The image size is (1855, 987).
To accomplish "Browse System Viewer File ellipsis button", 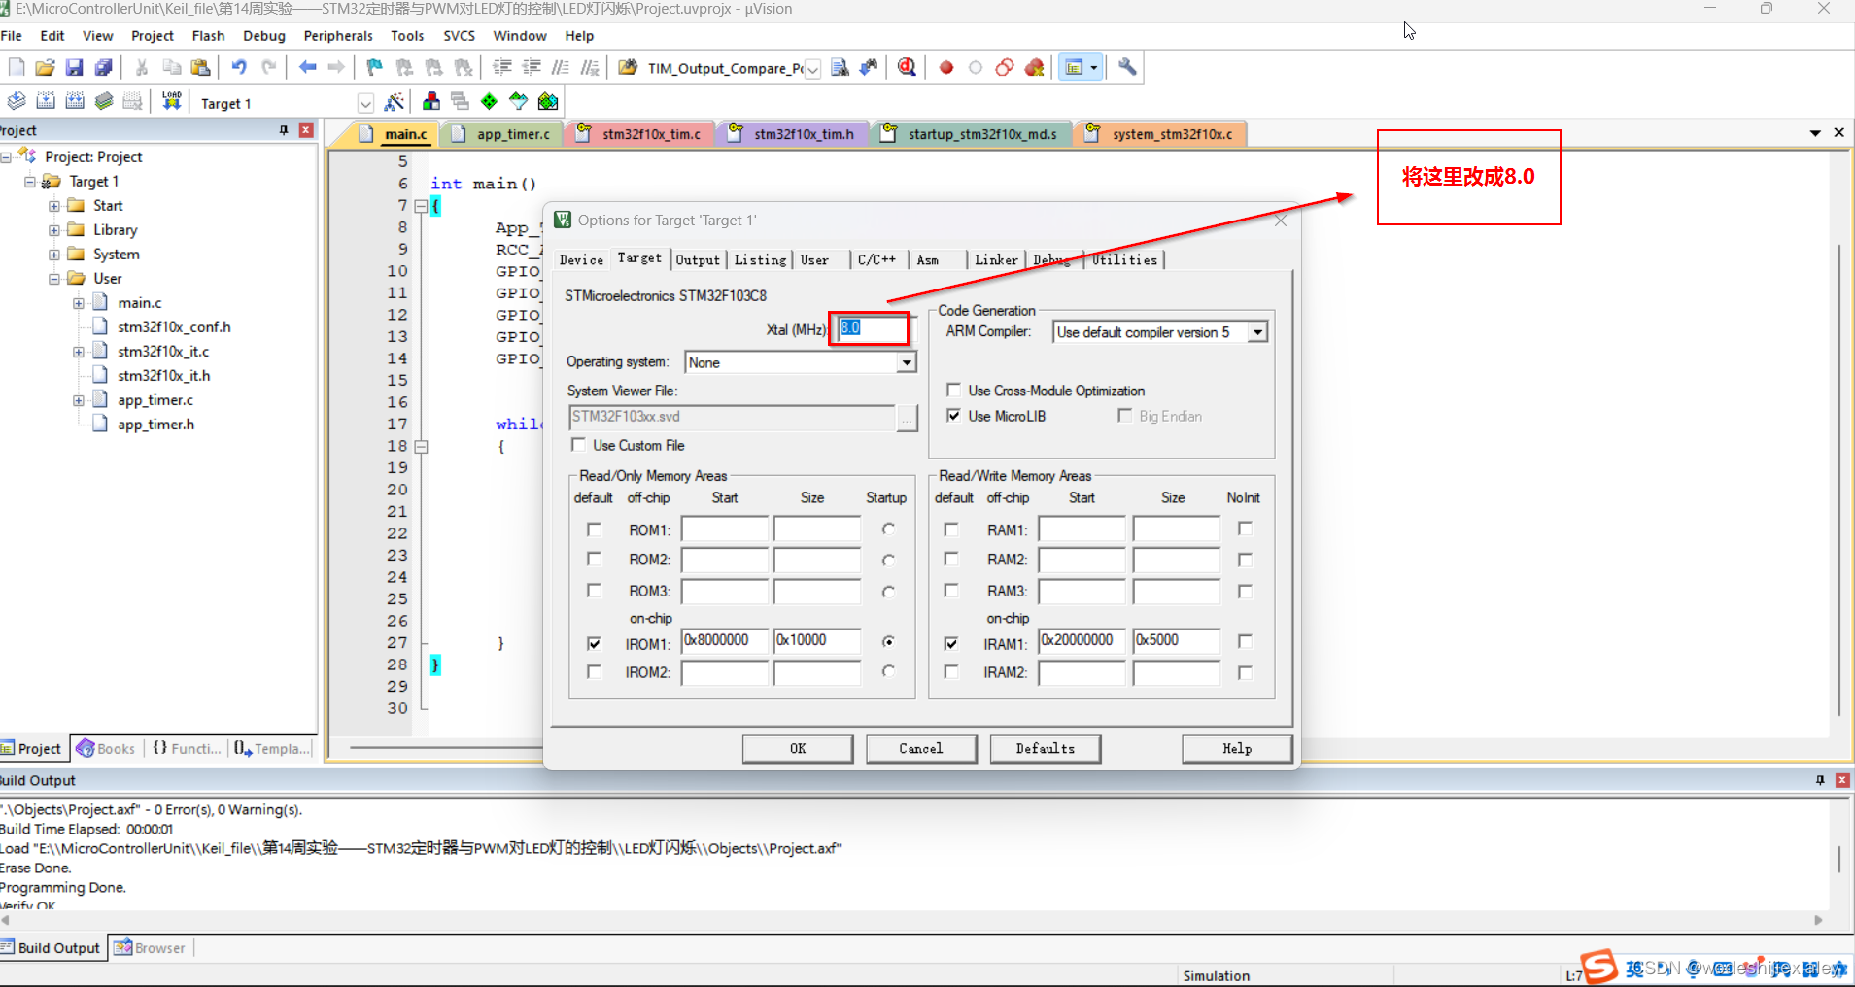I will click(x=907, y=418).
